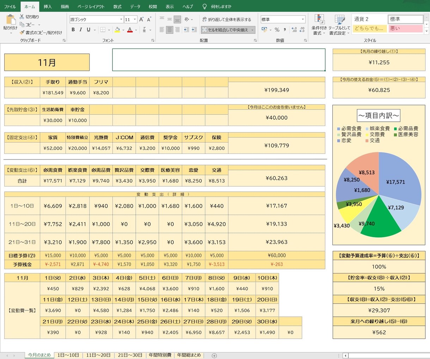Open the ファイル menu tab
This screenshot has height=359, width=430.
click(10, 7)
